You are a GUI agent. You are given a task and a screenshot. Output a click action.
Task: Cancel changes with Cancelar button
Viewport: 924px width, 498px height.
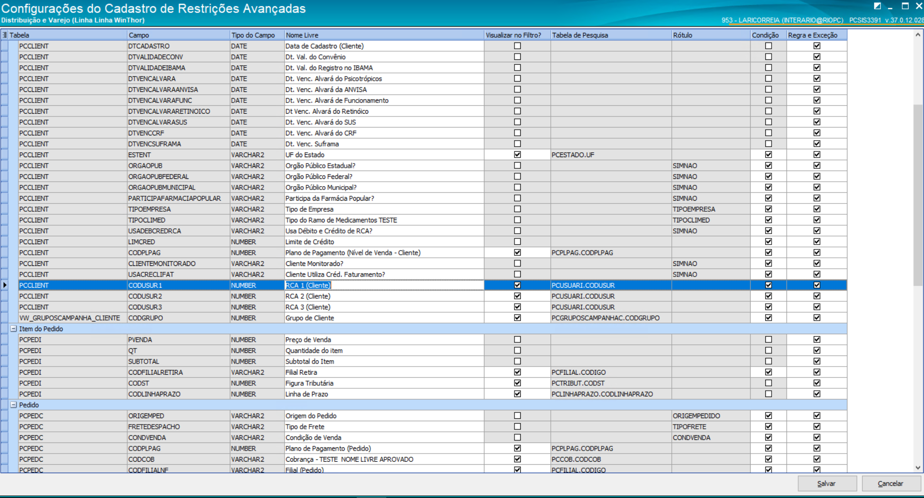coord(891,483)
